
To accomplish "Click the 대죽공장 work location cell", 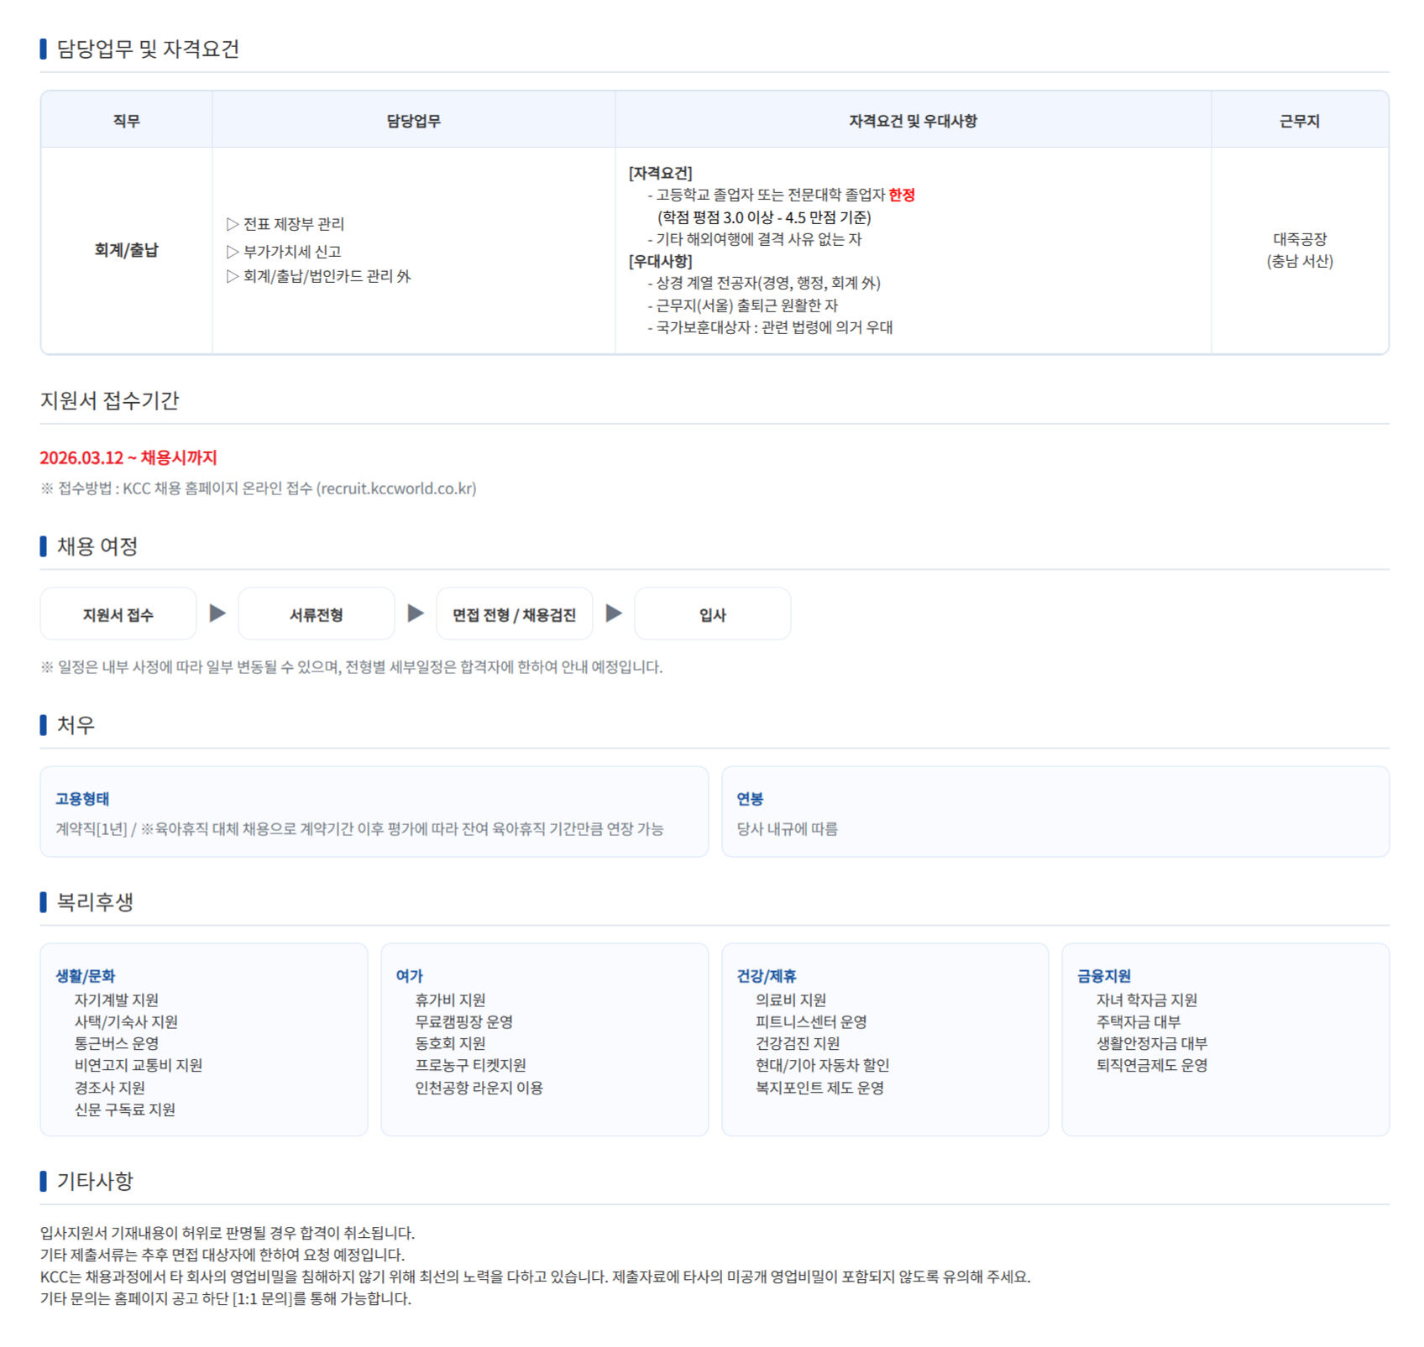I will point(1299,250).
